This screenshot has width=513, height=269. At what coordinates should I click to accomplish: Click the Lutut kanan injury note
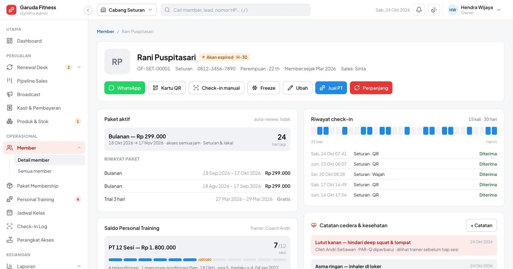[x=404, y=246]
